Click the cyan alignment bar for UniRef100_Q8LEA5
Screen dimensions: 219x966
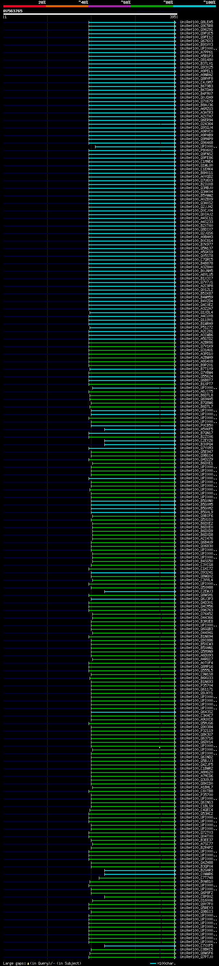pyautogui.click(x=132, y=22)
